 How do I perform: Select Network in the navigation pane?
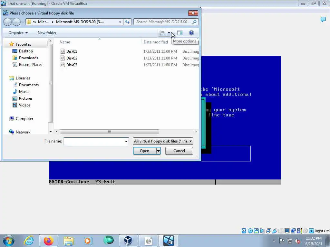pos(23,132)
